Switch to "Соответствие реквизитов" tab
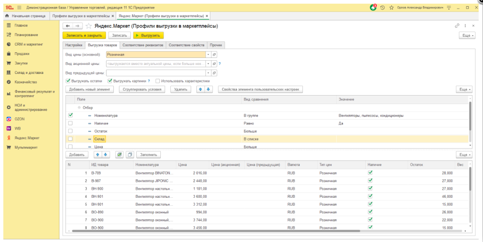The height and width of the screenshot is (242, 483). (142, 45)
